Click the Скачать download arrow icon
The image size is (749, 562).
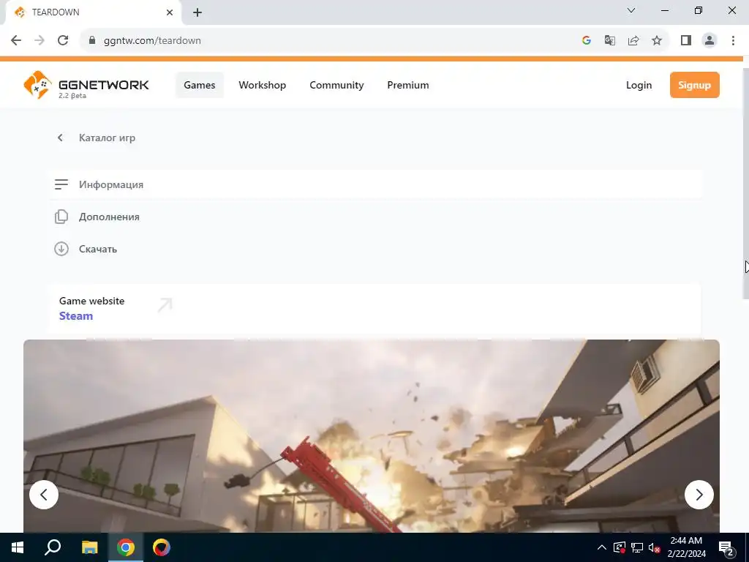(x=61, y=249)
